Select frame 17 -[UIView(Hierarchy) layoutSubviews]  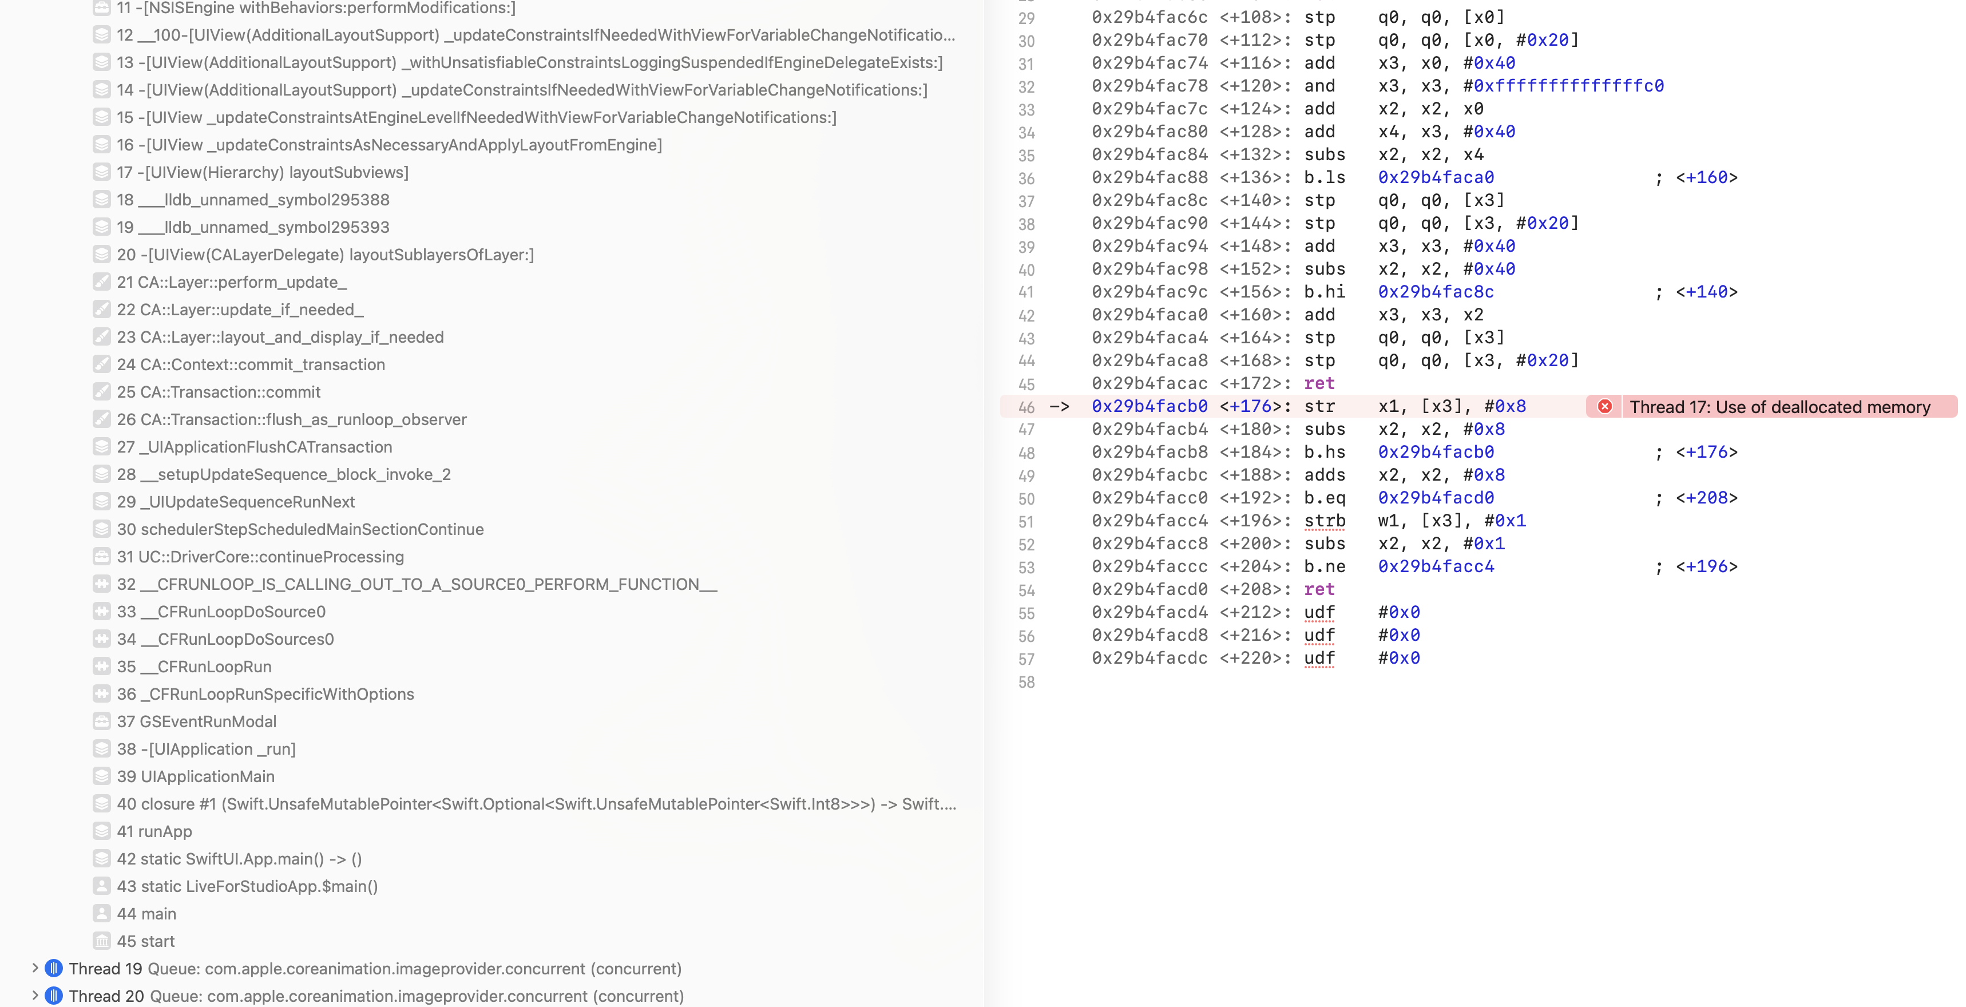(263, 173)
